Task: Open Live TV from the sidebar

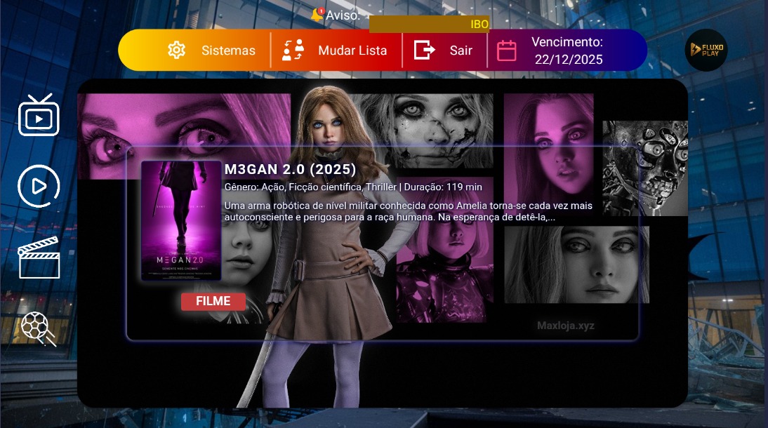Action: point(39,115)
